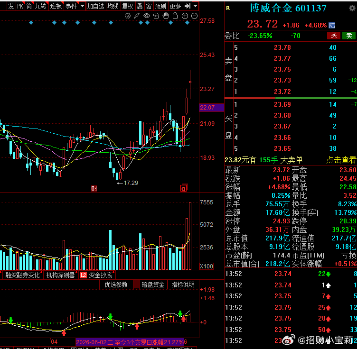Open the 更多 more menu
The image size is (357, 349).
175,6
